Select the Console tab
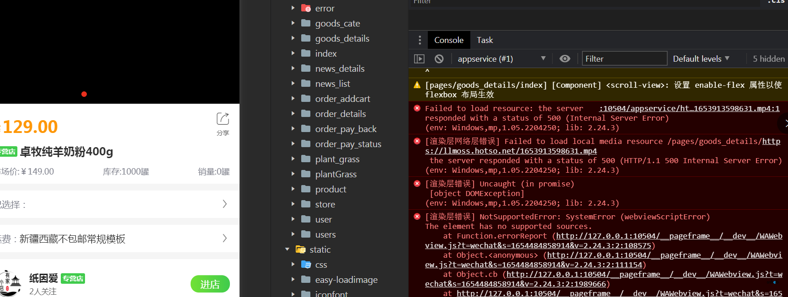Viewport: 788px width, 297px height. coord(448,40)
